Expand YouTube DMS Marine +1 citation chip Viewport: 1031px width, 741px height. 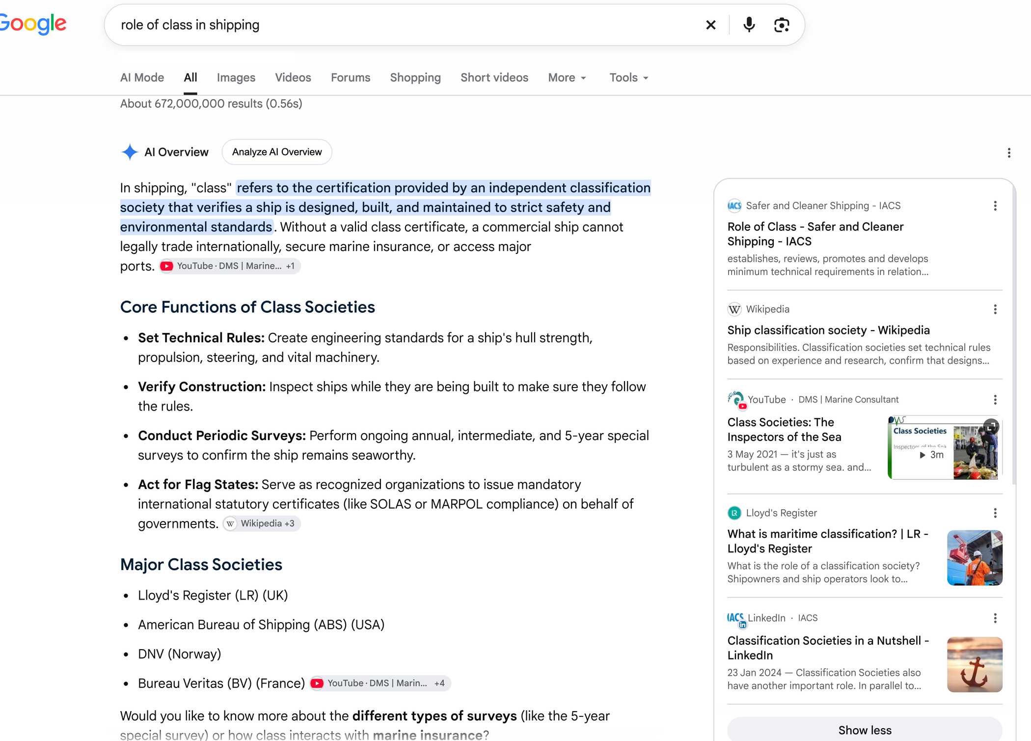tap(230, 266)
